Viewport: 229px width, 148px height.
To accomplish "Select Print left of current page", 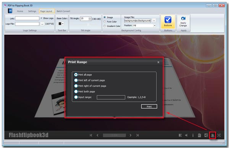I will (x=76, y=80).
